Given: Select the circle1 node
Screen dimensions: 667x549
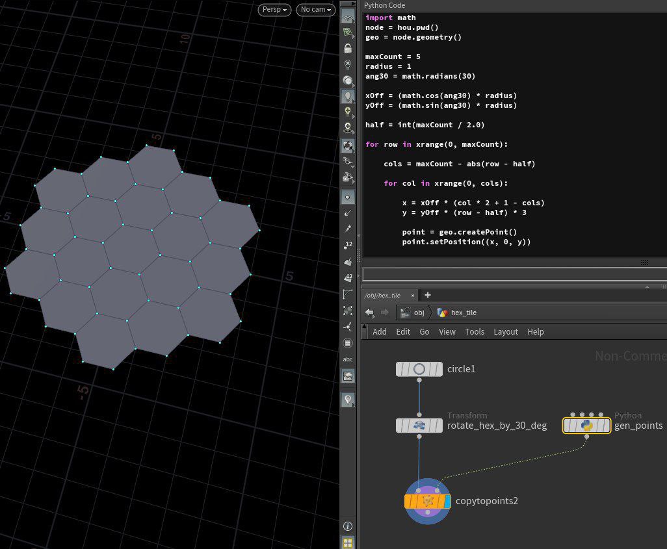Looking at the screenshot, I should (419, 369).
